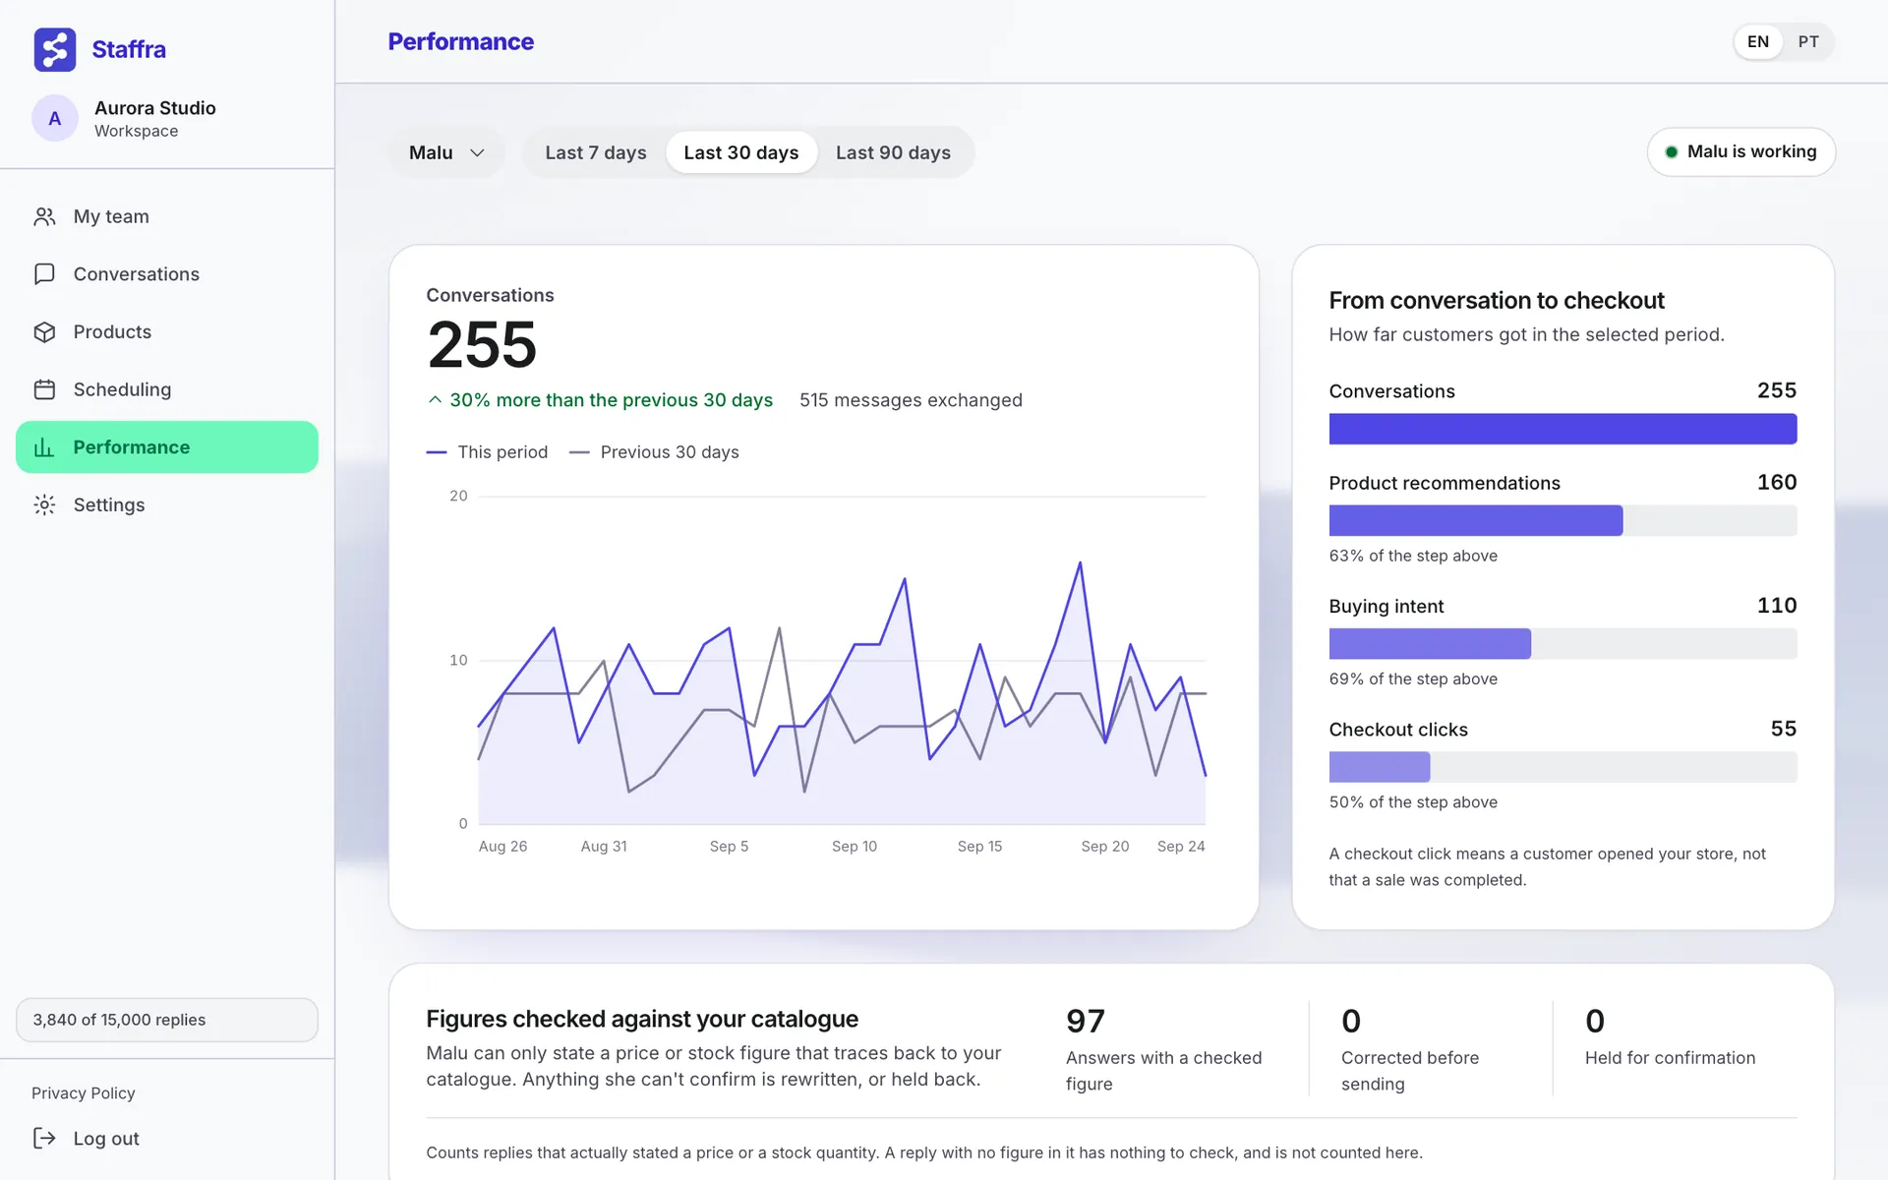Click the 515 messages exchanged text

[x=911, y=400]
